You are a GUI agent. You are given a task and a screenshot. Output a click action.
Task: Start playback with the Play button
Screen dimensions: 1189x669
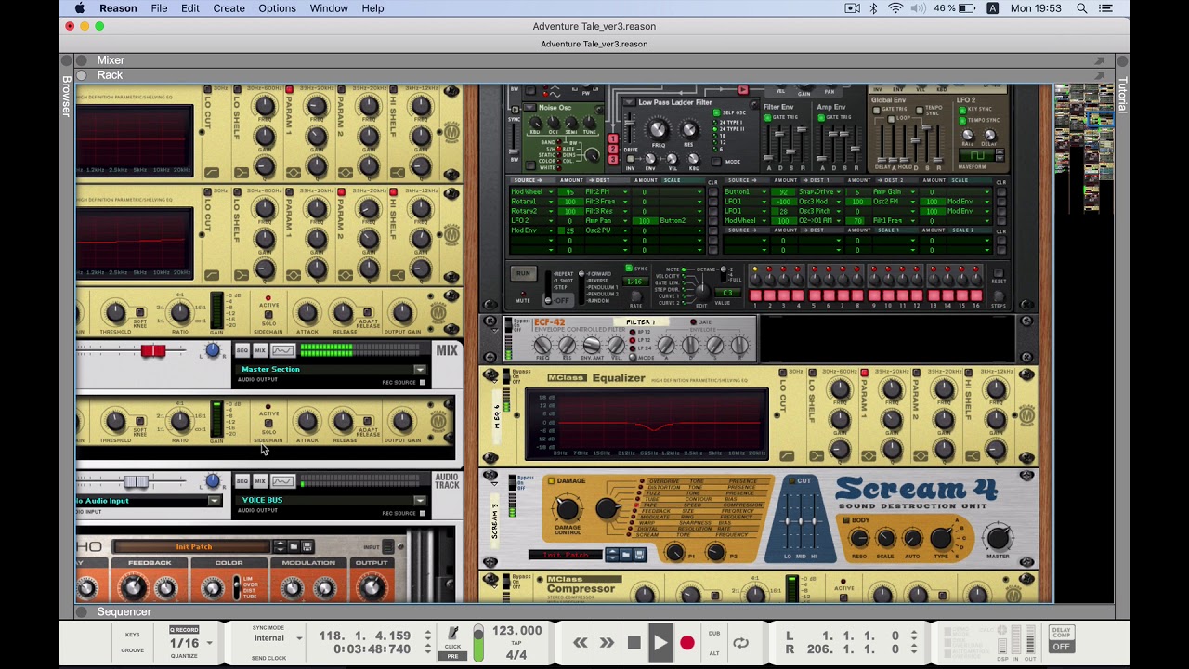(x=660, y=643)
